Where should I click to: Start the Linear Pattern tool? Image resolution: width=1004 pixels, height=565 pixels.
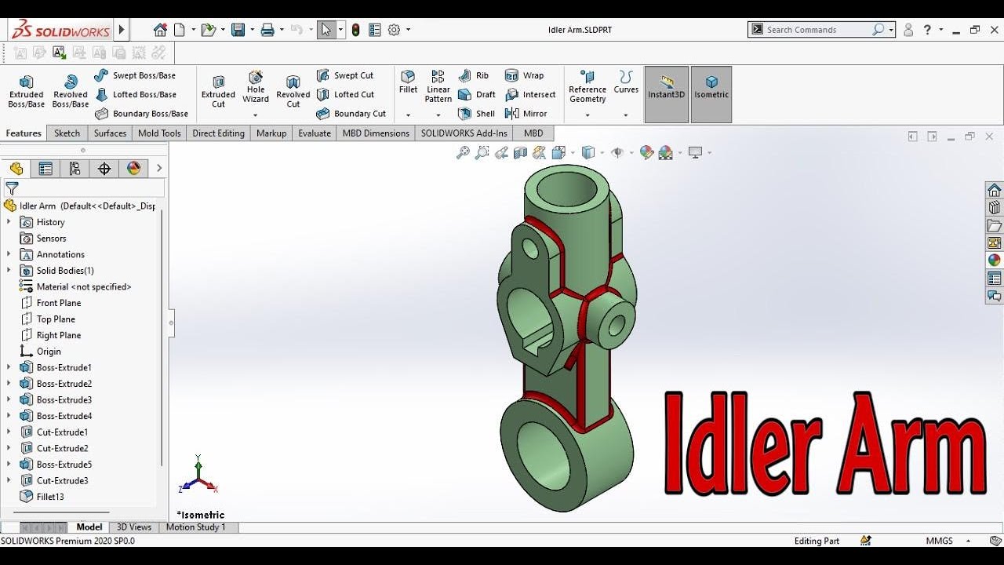pos(438,86)
